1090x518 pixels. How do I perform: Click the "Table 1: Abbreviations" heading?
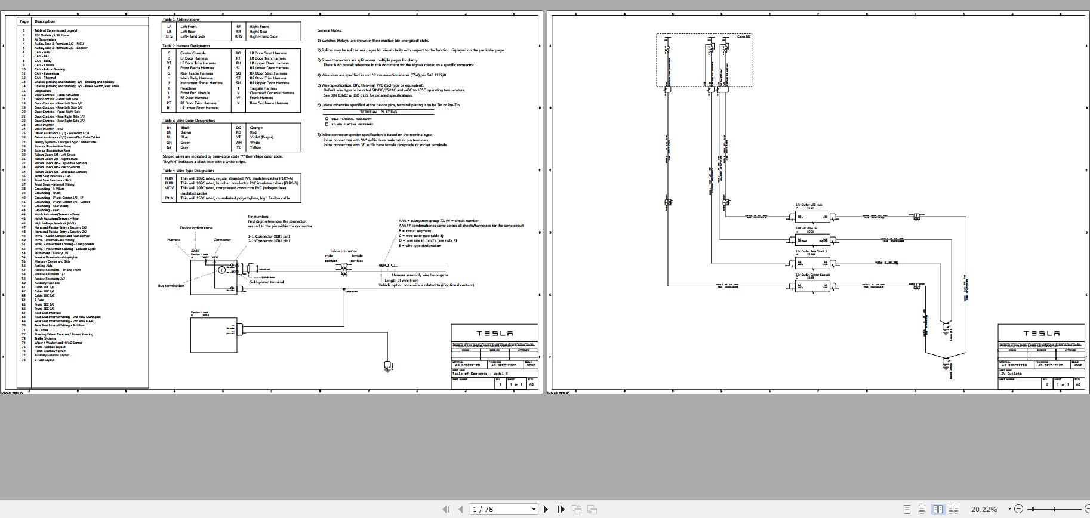coord(181,20)
